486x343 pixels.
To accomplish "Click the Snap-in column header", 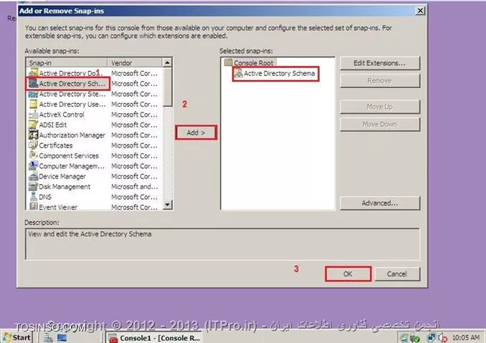I will pyautogui.click(x=67, y=63).
